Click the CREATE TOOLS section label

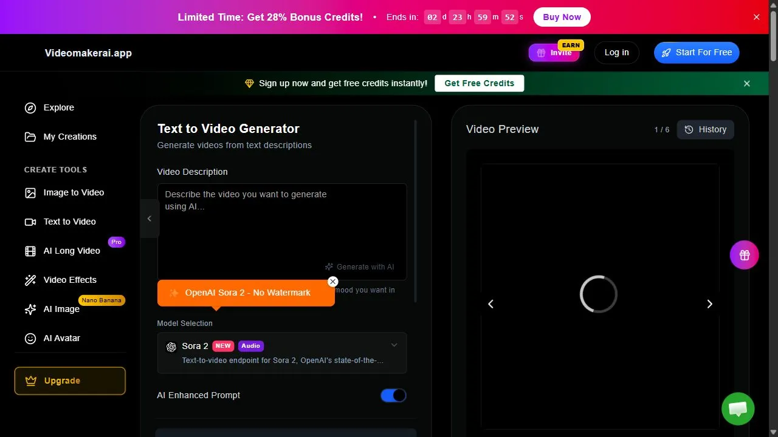(55, 169)
